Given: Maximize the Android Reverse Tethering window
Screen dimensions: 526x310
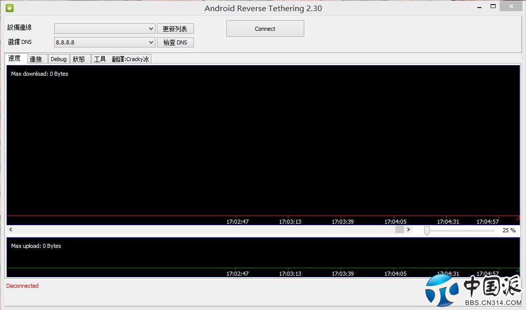Looking at the screenshot, I should click(x=493, y=7).
